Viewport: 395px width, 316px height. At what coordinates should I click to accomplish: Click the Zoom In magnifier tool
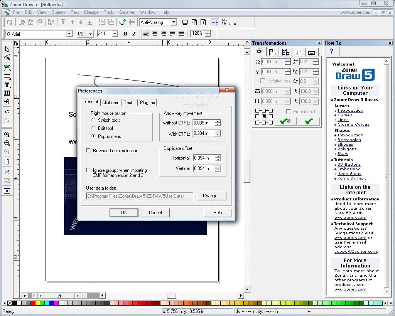[x=7, y=134]
